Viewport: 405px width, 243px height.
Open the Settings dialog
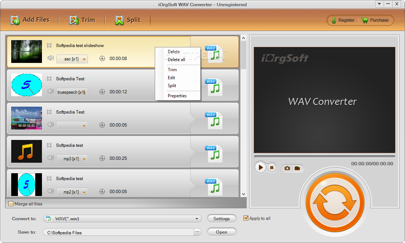coord(222,219)
